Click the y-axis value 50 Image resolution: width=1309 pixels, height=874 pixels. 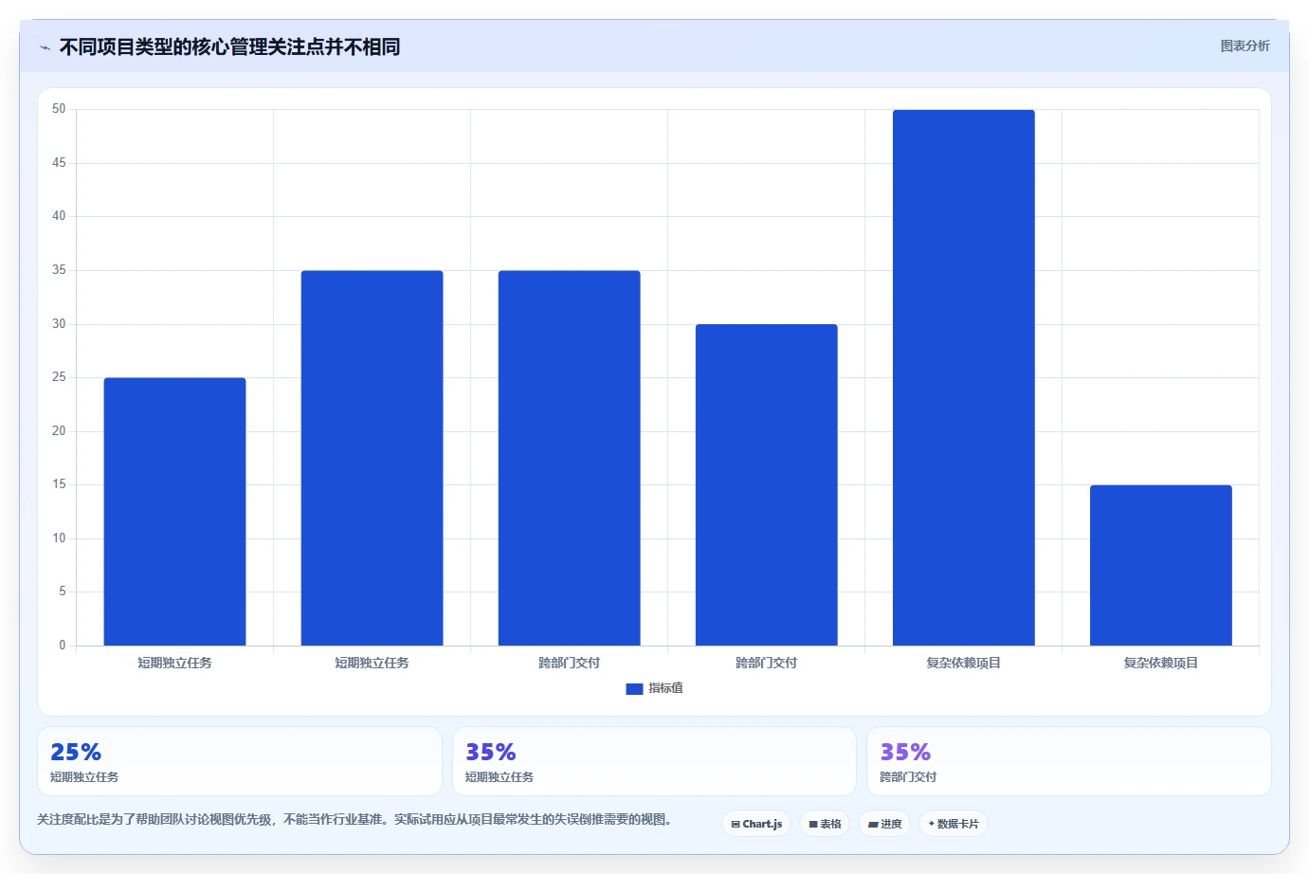(59, 109)
